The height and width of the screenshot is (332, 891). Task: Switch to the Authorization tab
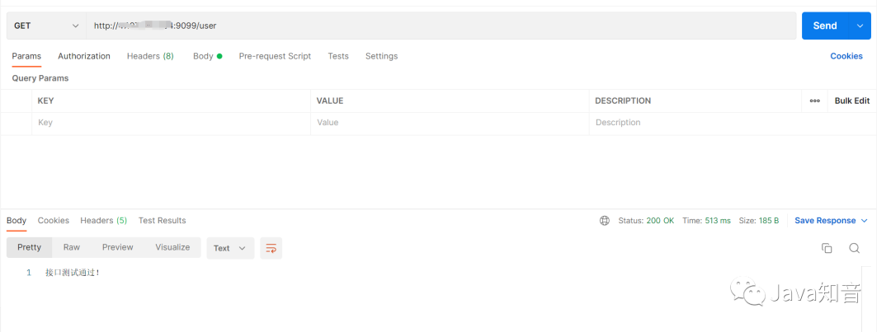point(84,56)
